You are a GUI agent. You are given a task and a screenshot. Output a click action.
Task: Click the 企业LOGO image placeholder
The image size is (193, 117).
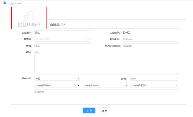29,18
